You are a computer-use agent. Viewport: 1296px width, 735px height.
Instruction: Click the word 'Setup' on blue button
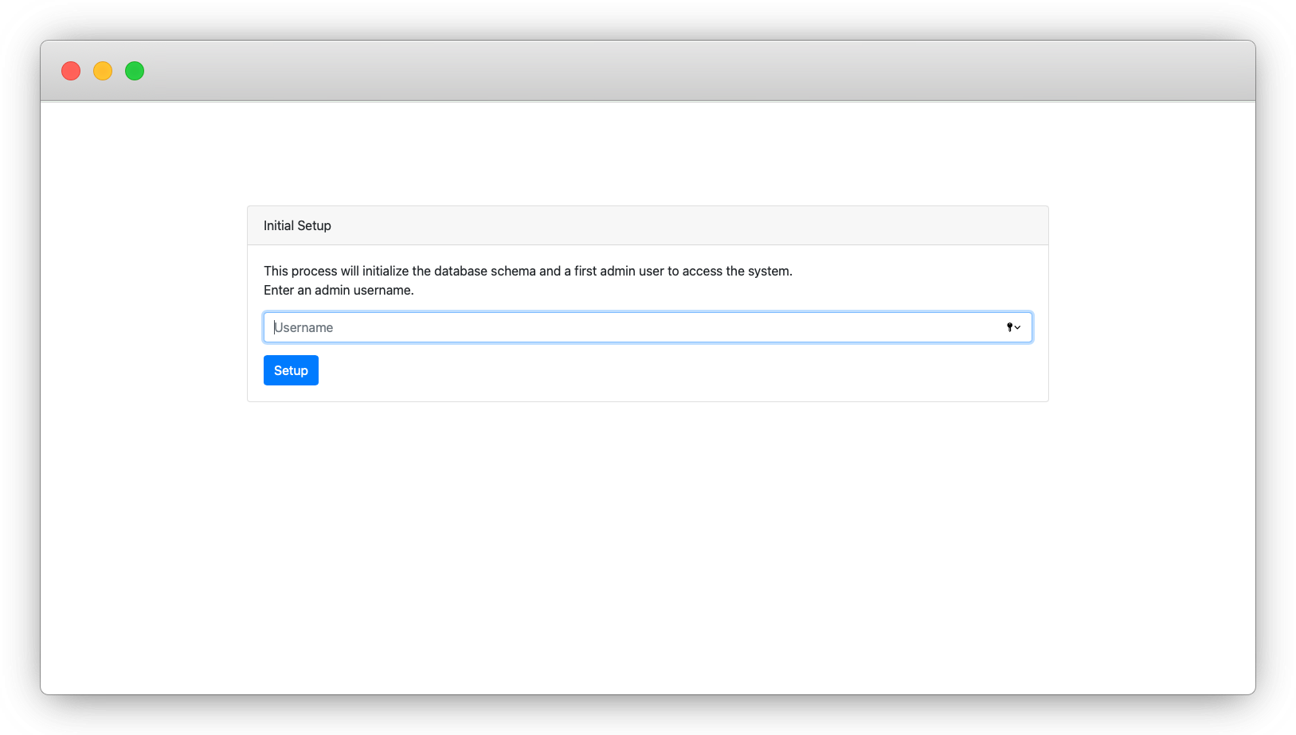291,370
